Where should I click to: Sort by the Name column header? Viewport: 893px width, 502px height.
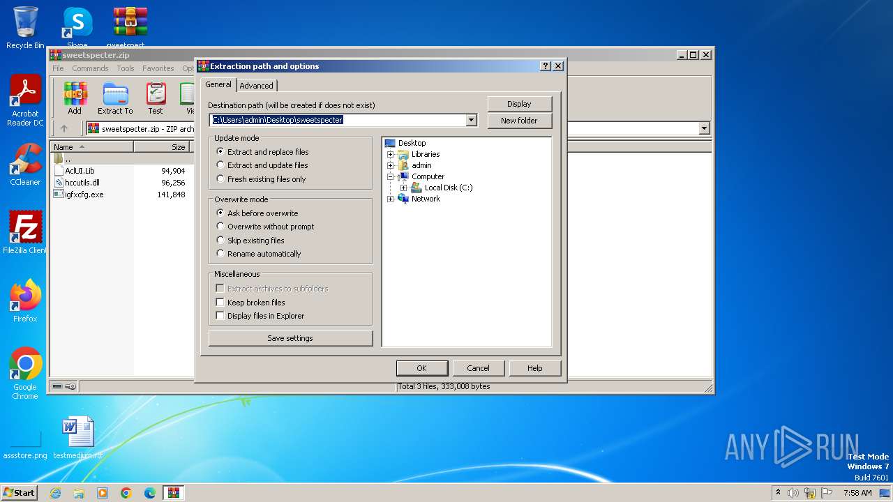click(92, 146)
